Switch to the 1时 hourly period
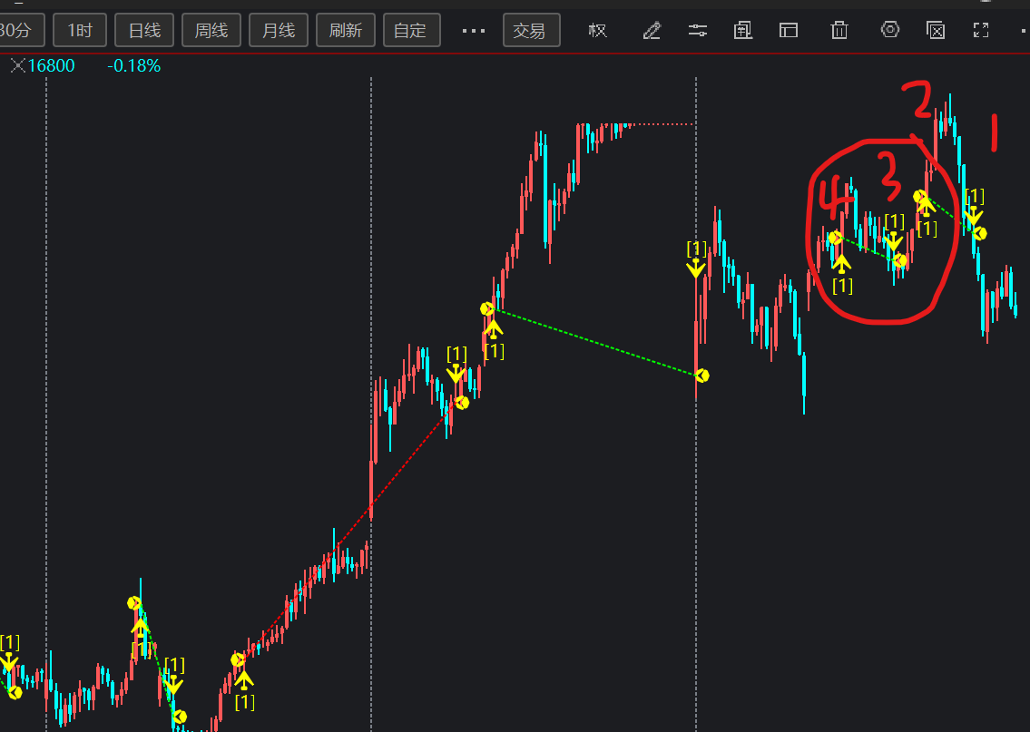The width and height of the screenshot is (1030, 732). pyautogui.click(x=79, y=31)
